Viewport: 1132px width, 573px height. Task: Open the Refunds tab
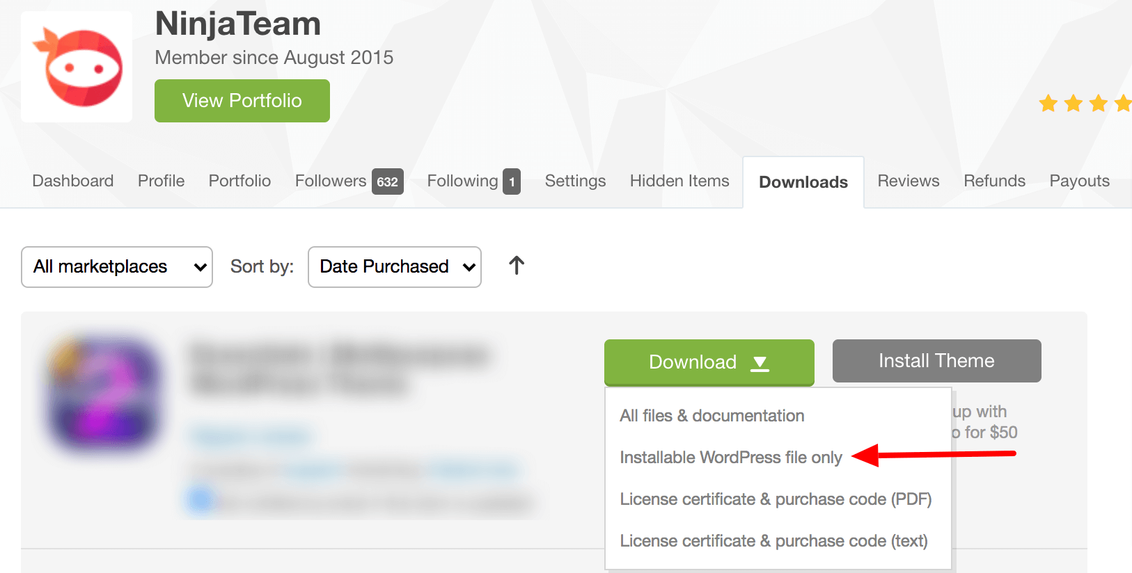point(995,181)
